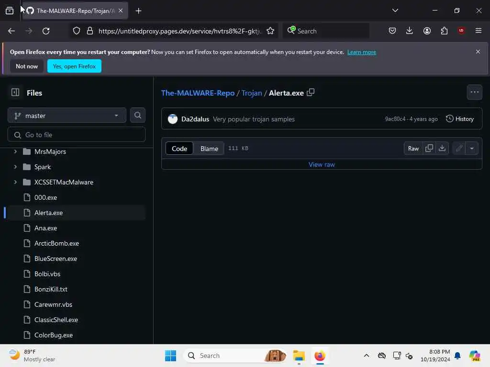
Task: Open Firefox hamburger application menu
Action: [x=479, y=31]
